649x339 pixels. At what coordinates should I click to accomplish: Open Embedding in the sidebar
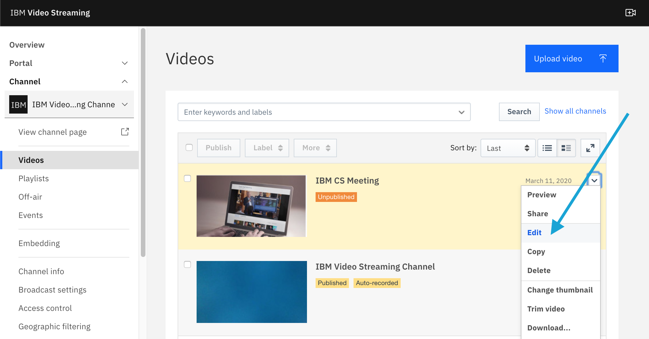(x=39, y=243)
